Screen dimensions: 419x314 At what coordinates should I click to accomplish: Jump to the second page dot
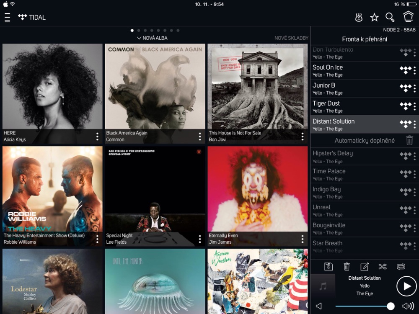(138, 31)
